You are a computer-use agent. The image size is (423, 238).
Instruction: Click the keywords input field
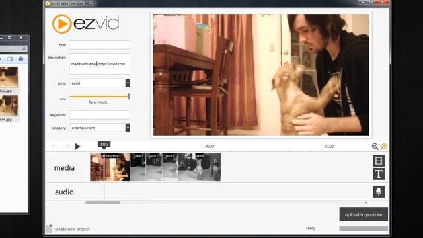point(99,114)
